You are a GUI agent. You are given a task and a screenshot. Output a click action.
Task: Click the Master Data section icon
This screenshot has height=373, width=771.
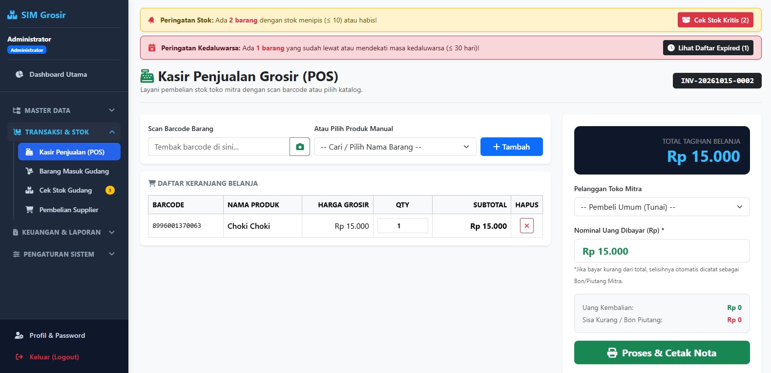(17, 110)
